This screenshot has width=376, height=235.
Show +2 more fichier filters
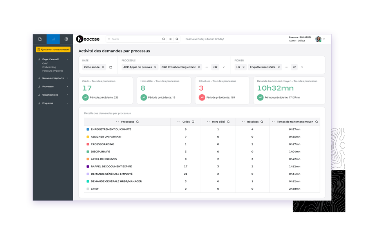tap(294, 67)
